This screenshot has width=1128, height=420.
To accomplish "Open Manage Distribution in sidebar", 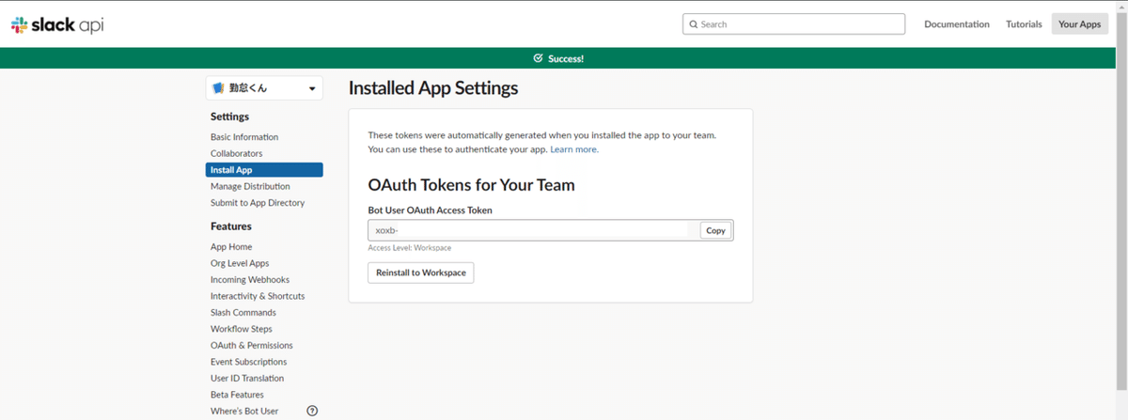I will point(250,186).
